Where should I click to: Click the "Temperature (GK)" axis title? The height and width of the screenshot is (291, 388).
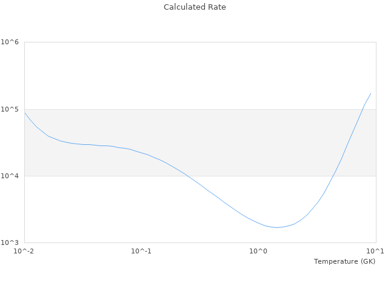click(x=344, y=261)
